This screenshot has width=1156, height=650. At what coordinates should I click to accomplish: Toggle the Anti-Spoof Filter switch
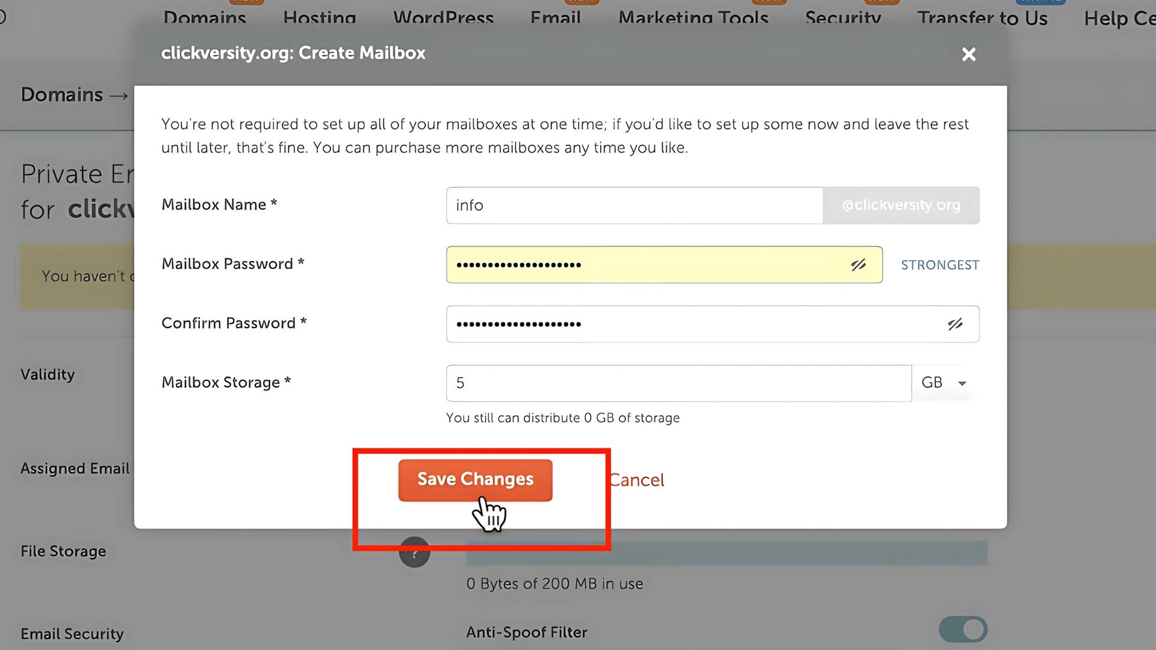(x=963, y=630)
